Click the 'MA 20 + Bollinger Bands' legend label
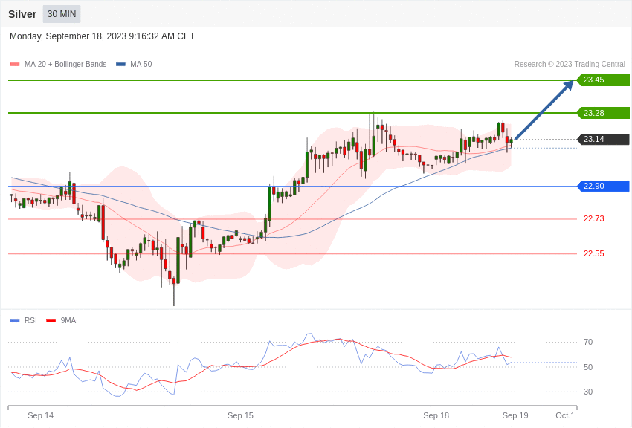This screenshot has width=632, height=428. [65, 65]
